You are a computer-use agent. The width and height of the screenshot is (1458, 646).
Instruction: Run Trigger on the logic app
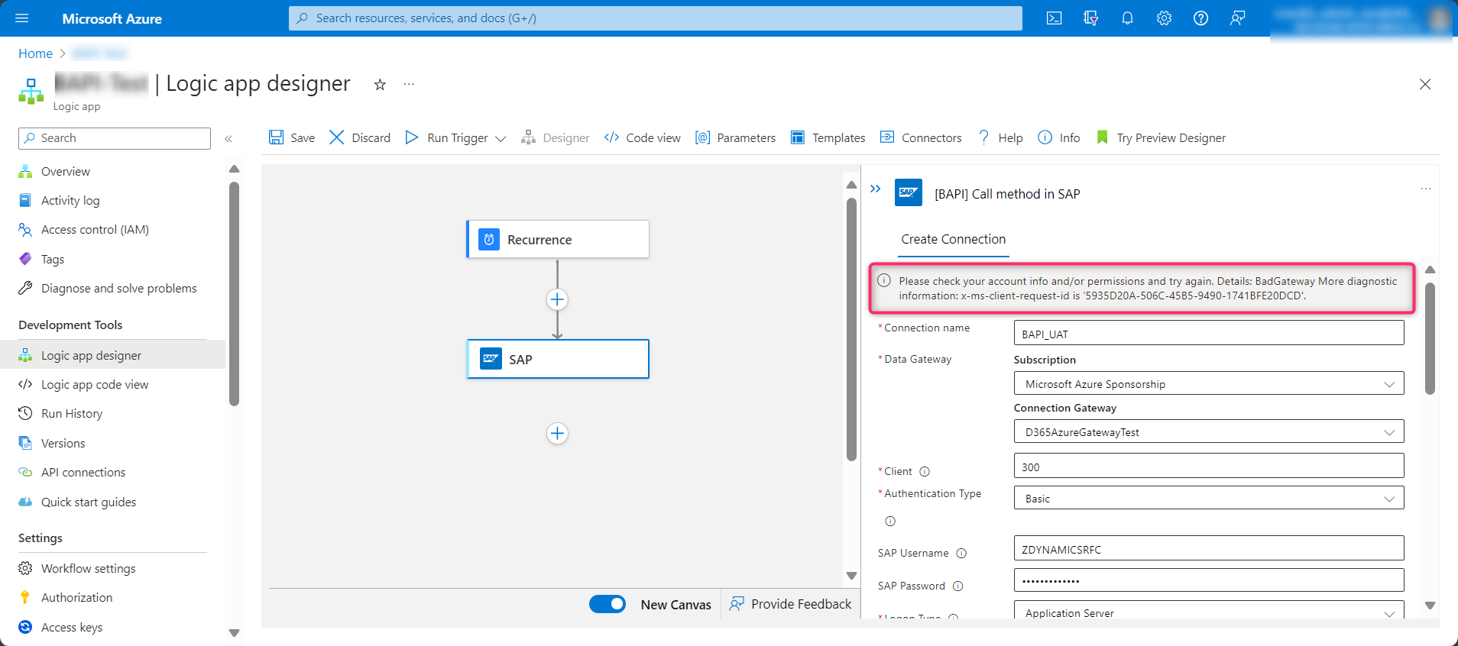pos(447,137)
